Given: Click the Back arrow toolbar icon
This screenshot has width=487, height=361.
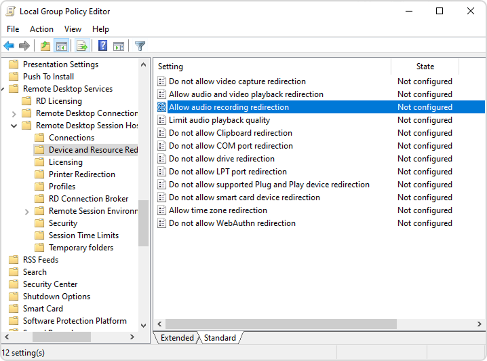Looking at the screenshot, I should coord(9,46).
